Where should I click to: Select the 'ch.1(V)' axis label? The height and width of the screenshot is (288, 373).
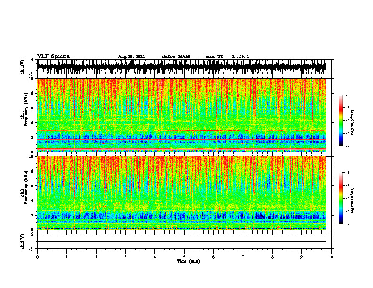coord(23,67)
